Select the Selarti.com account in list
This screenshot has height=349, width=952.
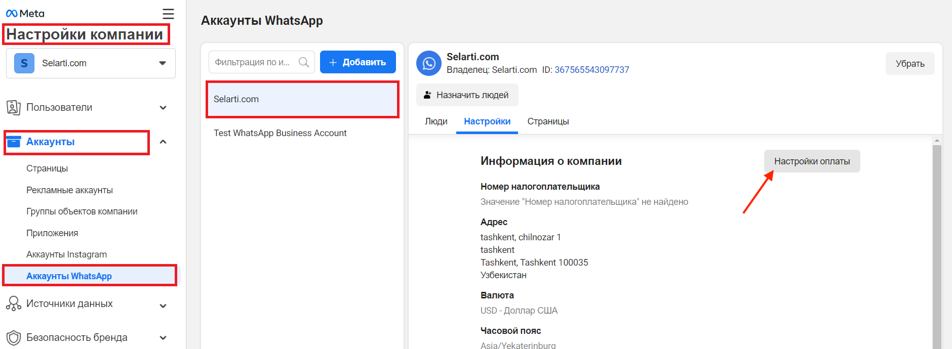[302, 99]
